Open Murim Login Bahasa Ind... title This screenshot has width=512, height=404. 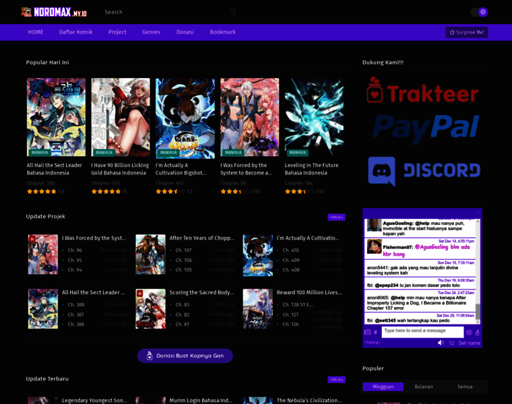(x=201, y=401)
